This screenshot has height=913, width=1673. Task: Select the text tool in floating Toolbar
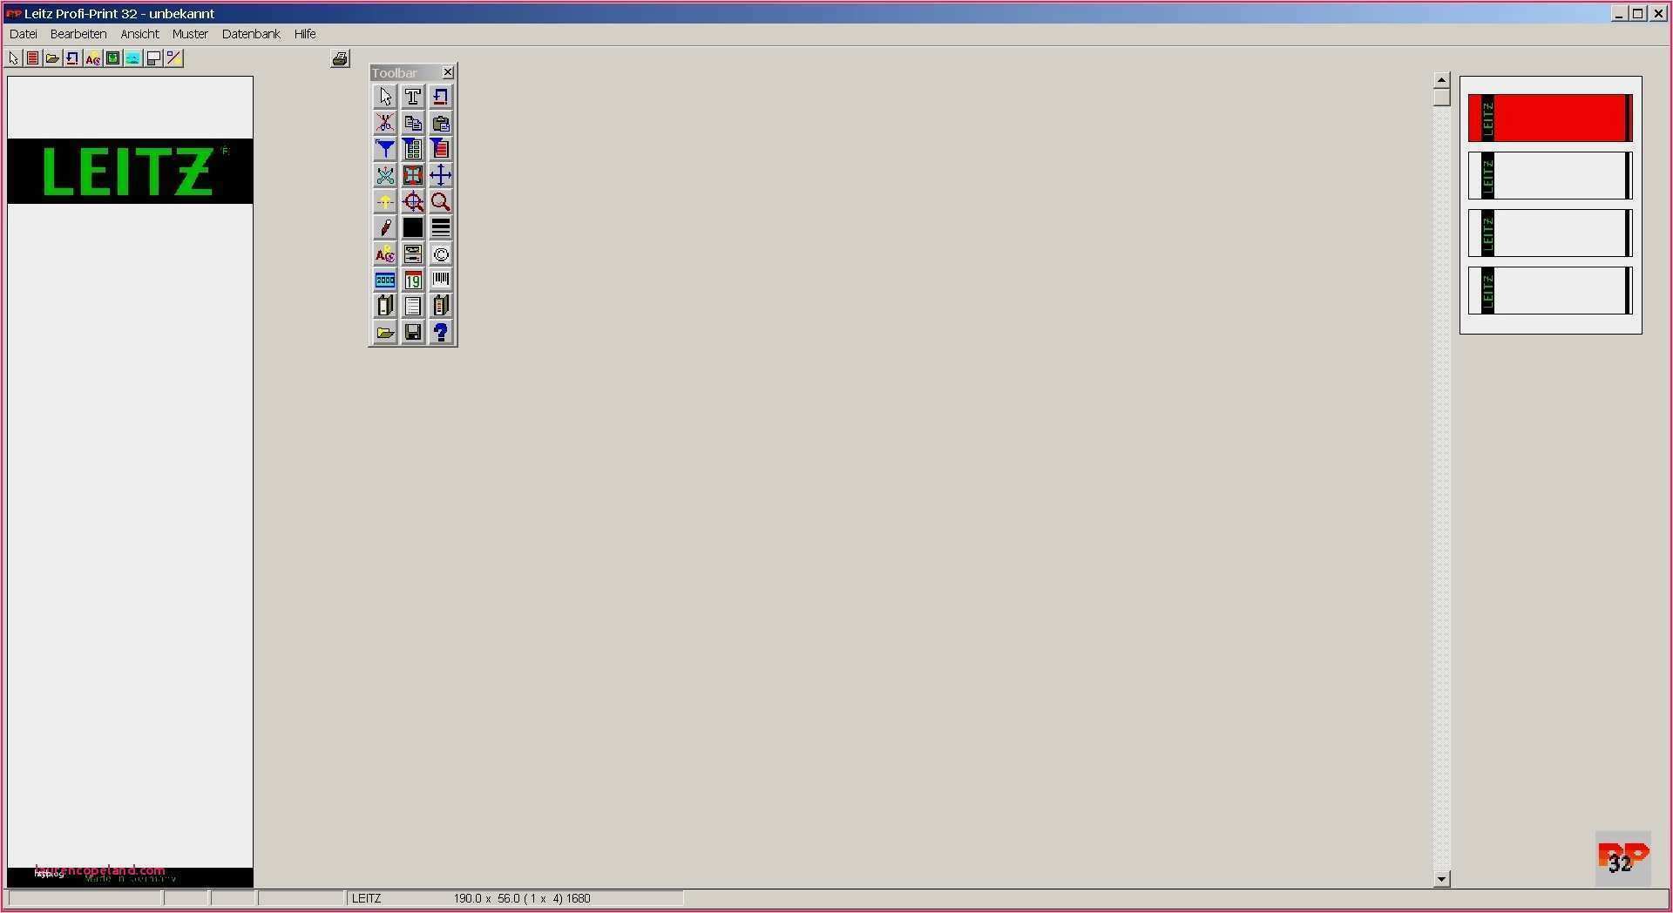pyautogui.click(x=413, y=97)
